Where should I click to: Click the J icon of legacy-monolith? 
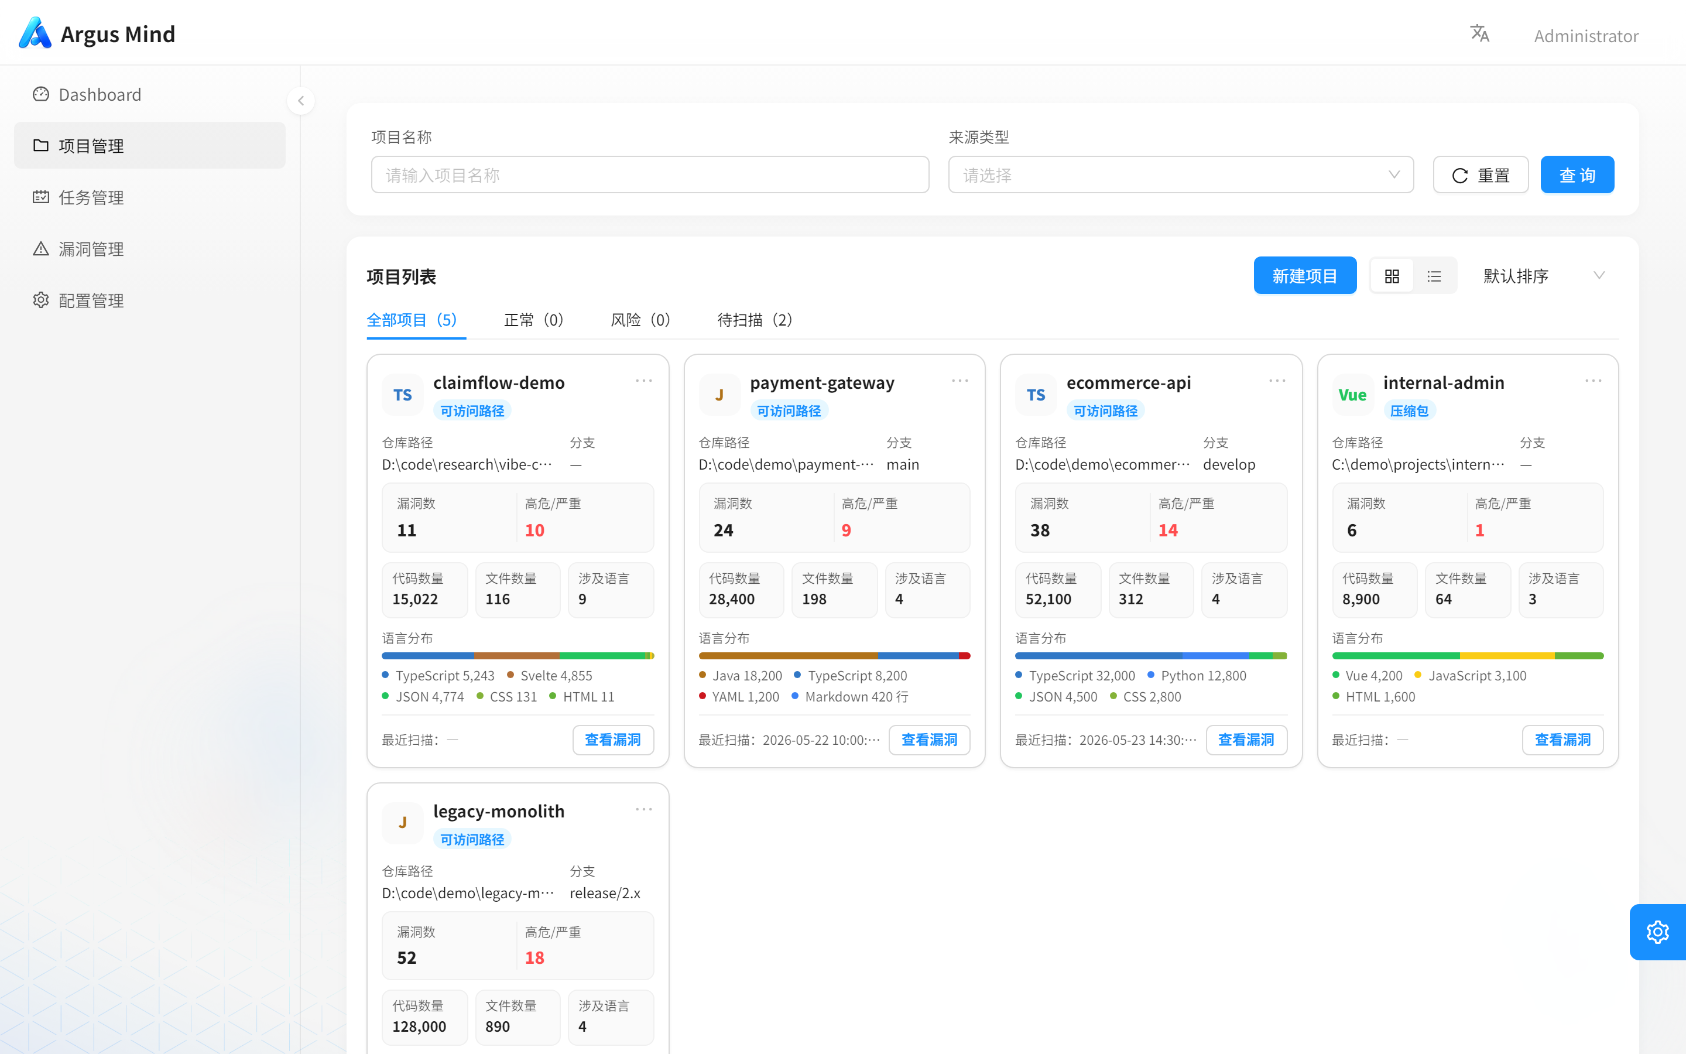pos(402,823)
